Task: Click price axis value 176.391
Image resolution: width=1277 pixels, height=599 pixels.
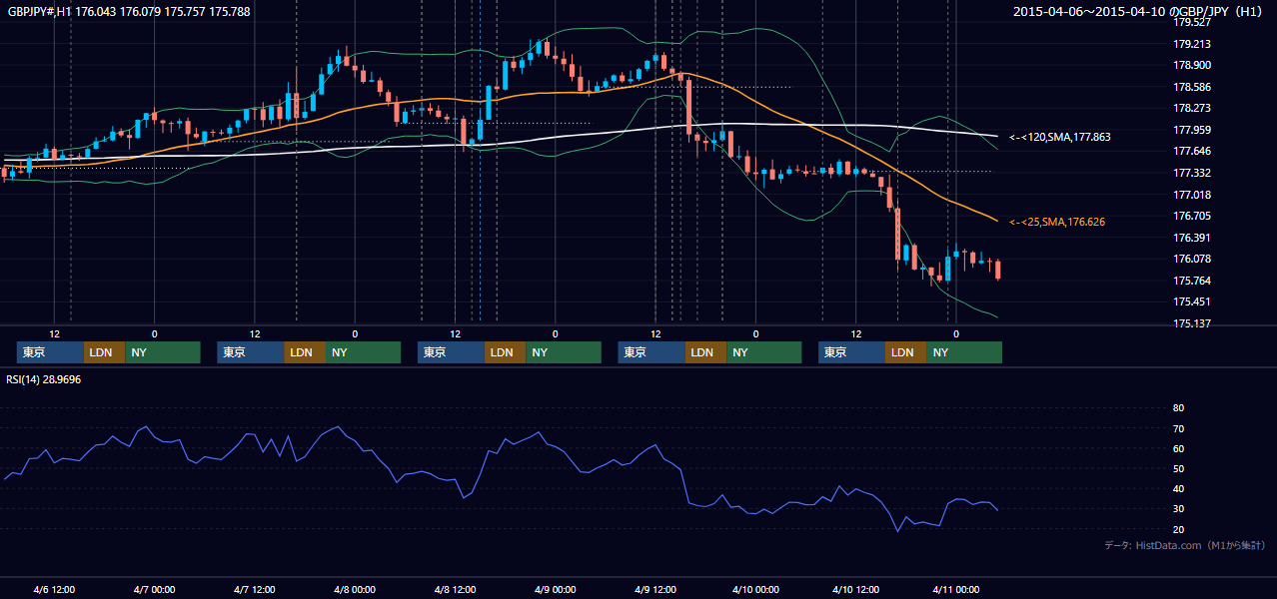Action: pyautogui.click(x=1191, y=238)
